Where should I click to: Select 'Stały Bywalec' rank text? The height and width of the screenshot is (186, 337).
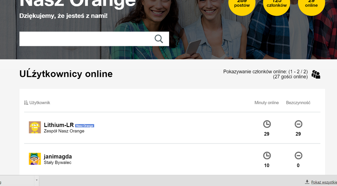point(58,163)
